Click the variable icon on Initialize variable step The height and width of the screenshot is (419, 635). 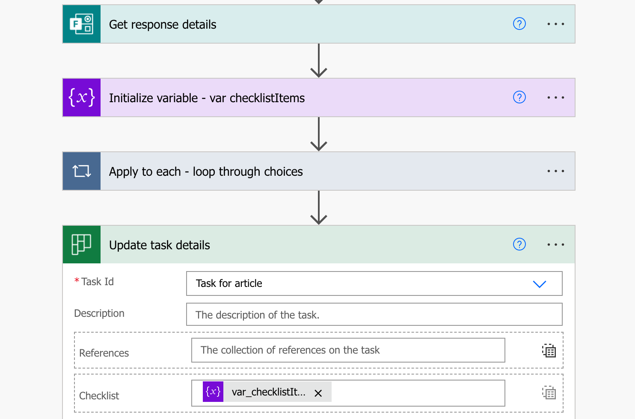pos(82,97)
